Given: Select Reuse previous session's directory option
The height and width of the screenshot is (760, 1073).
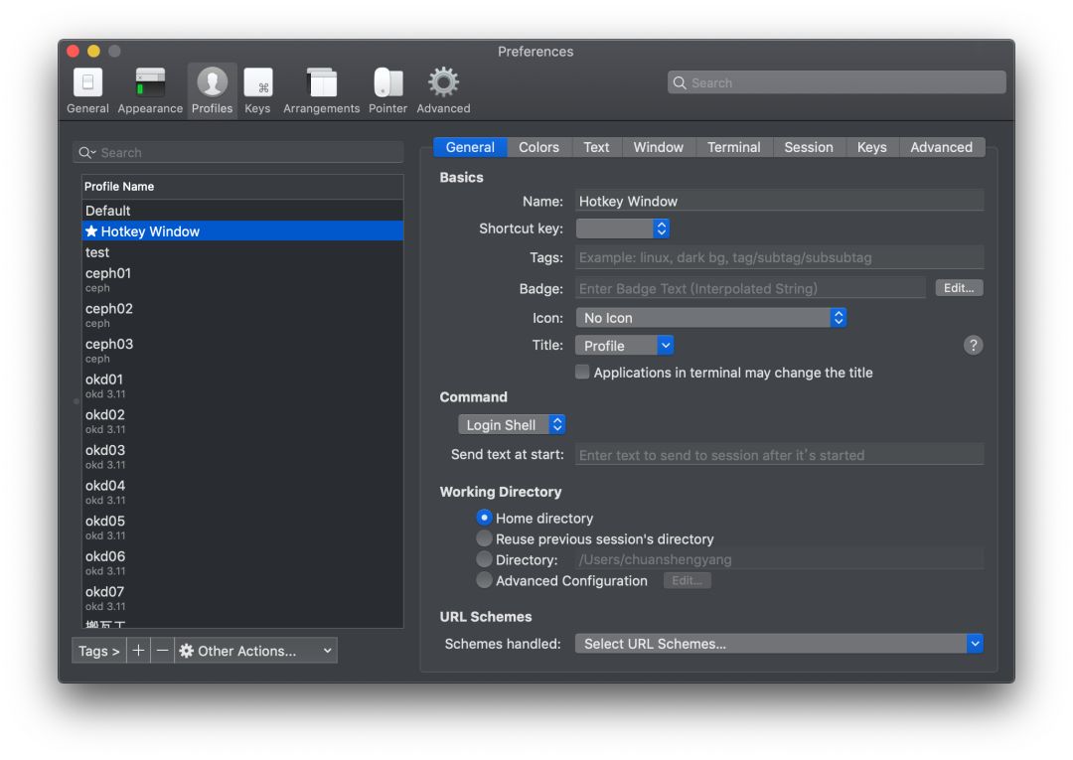Looking at the screenshot, I should 484,538.
